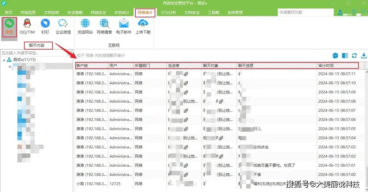This screenshot has width=368, height=192.
Task: Refresh the chat audit list
Action: 354,56
